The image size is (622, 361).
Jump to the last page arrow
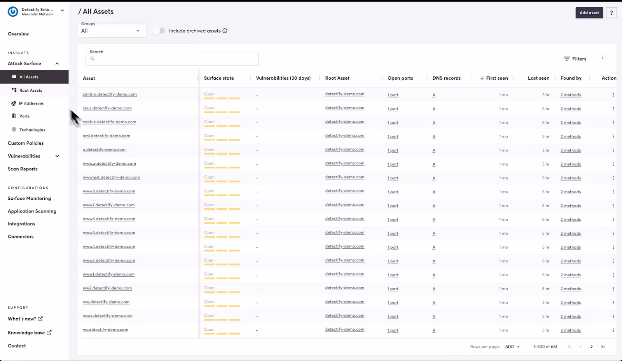pyautogui.click(x=603, y=347)
